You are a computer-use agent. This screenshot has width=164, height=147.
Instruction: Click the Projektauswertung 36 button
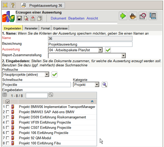[x=43, y=5]
